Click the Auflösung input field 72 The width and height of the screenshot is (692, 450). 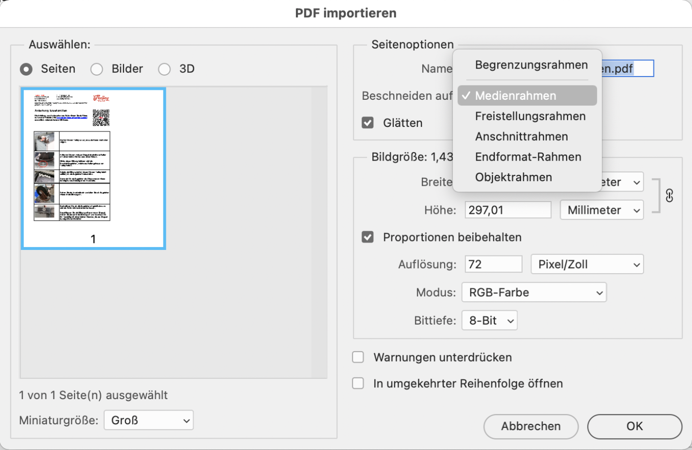tap(493, 264)
